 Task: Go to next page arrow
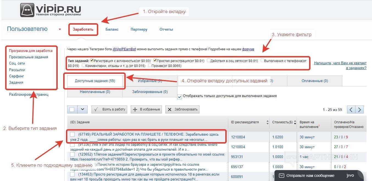(x=359, y=110)
